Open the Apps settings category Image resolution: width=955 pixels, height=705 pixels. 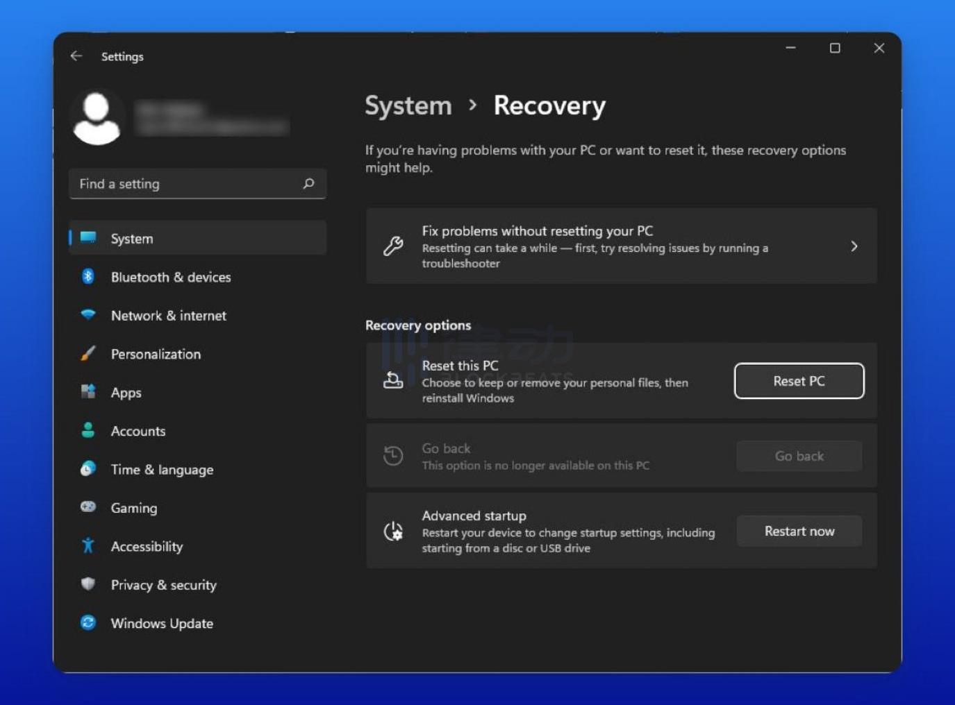coord(126,393)
